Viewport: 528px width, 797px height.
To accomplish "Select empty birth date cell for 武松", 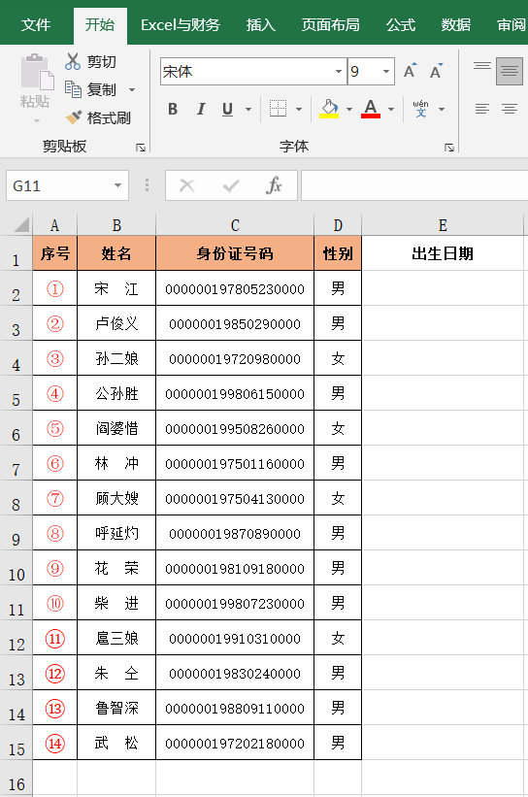I will click(443, 743).
